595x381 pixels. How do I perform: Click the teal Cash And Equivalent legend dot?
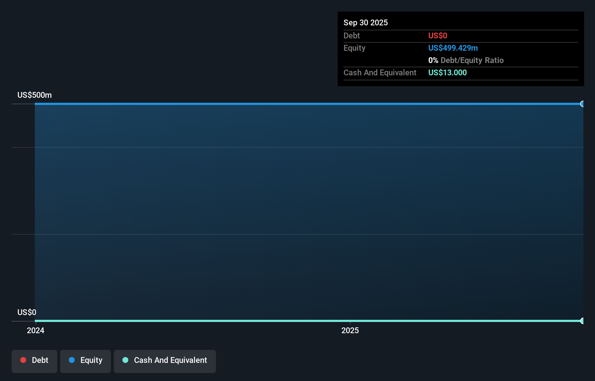(125, 360)
